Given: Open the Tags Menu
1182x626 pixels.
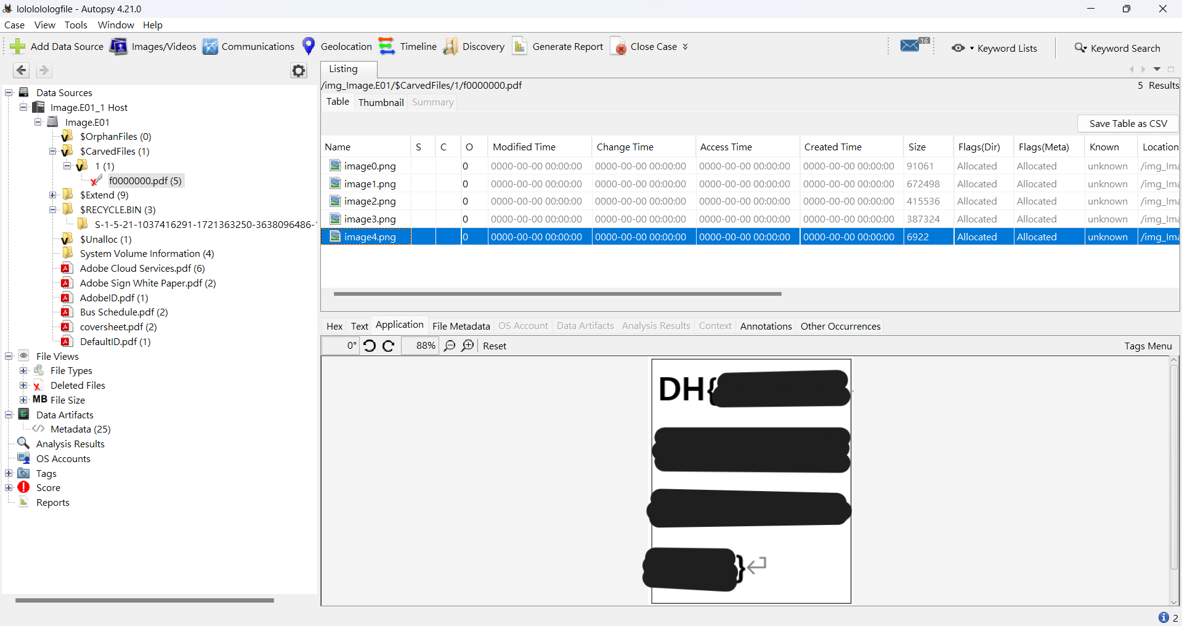Looking at the screenshot, I should pyautogui.click(x=1148, y=346).
